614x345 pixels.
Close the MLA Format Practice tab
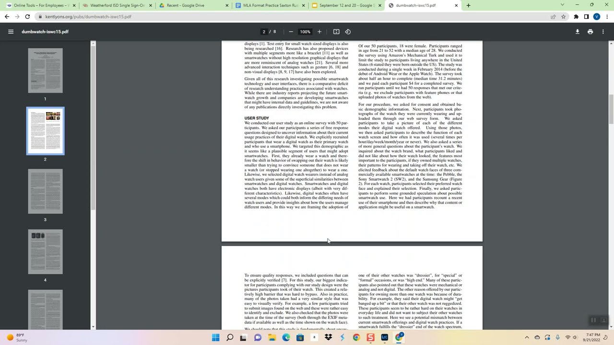pyautogui.click(x=303, y=5)
